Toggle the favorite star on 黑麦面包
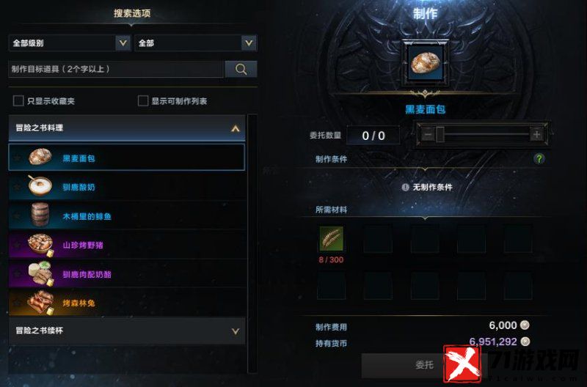The height and width of the screenshot is (387, 587). coord(17,158)
